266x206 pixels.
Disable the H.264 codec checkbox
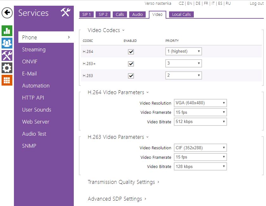click(131, 52)
